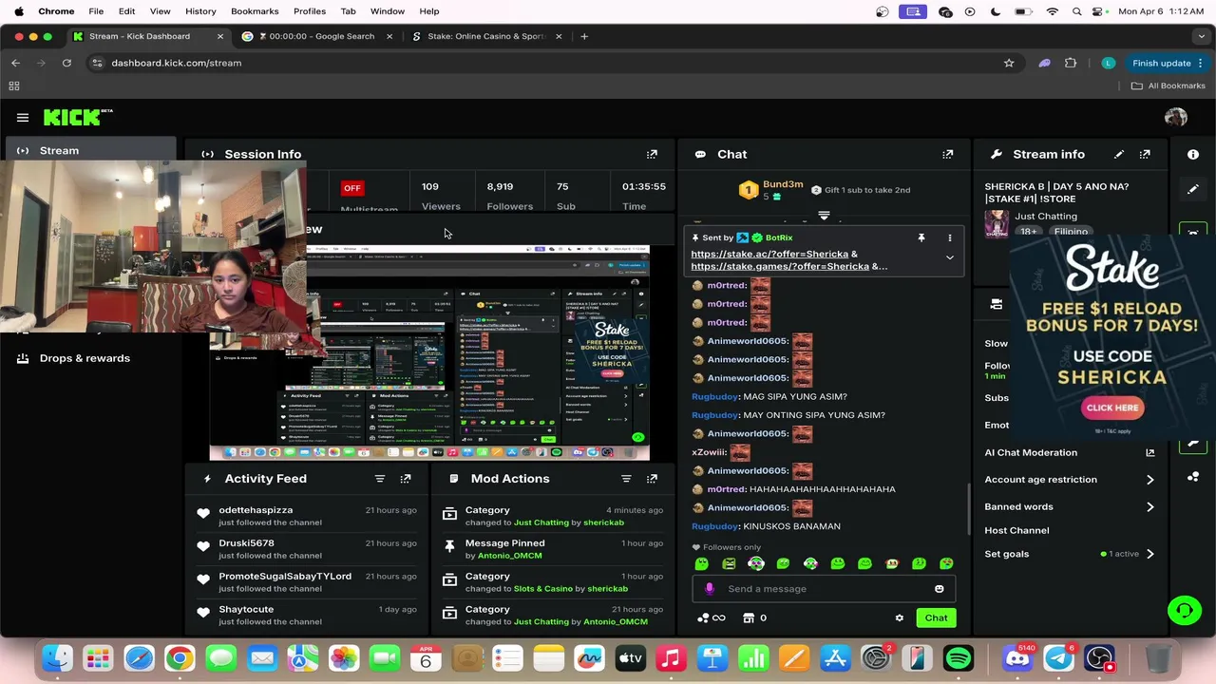Click the stream preview thumbnail
The height and width of the screenshot is (684, 1216).
click(429, 352)
